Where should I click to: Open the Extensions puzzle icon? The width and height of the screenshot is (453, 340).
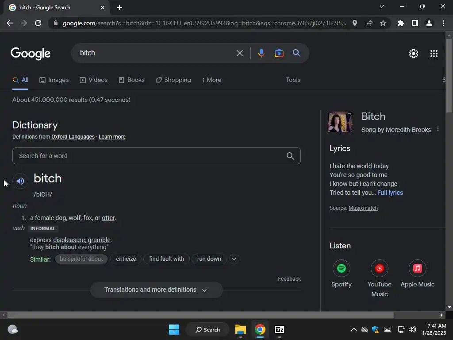pyautogui.click(x=401, y=23)
